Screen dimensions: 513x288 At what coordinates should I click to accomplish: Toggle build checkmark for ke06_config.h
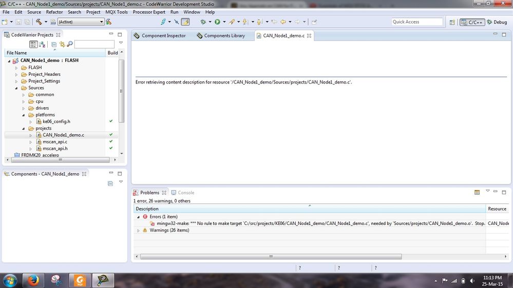pos(111,121)
